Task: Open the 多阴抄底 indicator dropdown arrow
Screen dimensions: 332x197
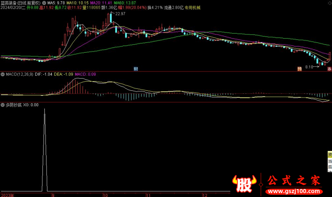Action: pos(2,105)
